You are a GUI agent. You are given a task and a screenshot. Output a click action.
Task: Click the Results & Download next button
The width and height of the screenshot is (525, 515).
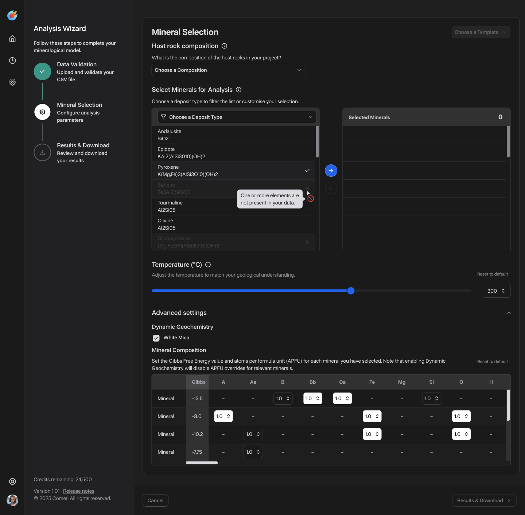coord(484,500)
